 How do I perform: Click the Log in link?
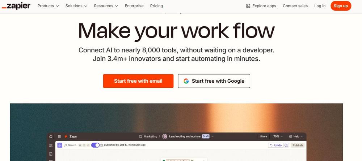pyautogui.click(x=320, y=6)
